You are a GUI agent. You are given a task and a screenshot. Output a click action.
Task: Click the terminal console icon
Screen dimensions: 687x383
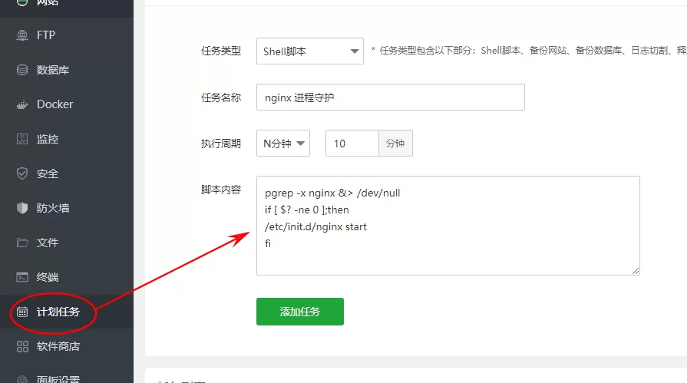point(22,277)
